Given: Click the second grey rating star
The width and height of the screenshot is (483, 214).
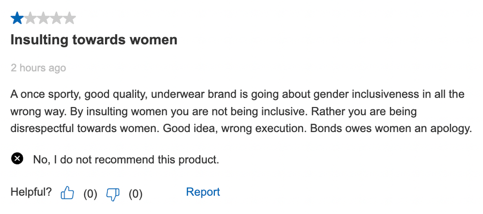Looking at the screenshot, I should (x=31, y=19).
